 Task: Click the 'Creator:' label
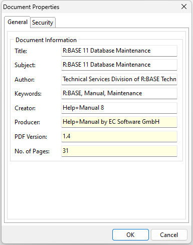pyautogui.click(x=25, y=108)
